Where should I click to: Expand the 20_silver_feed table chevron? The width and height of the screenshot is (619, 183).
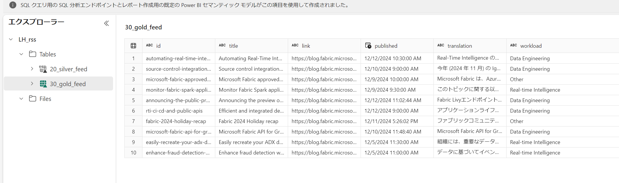pyautogui.click(x=32, y=69)
